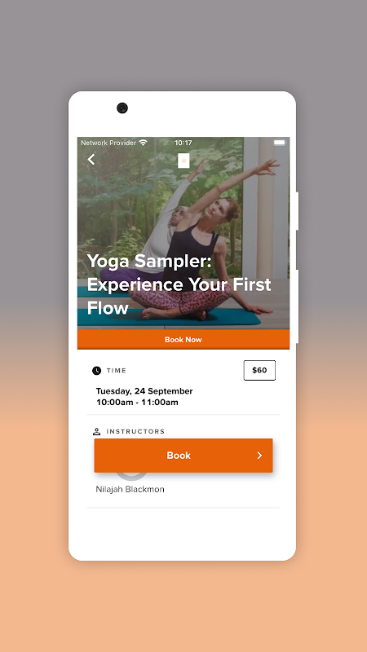Tap the instructor avatar circle behind Book button
The height and width of the screenshot is (652, 367).
131,475
